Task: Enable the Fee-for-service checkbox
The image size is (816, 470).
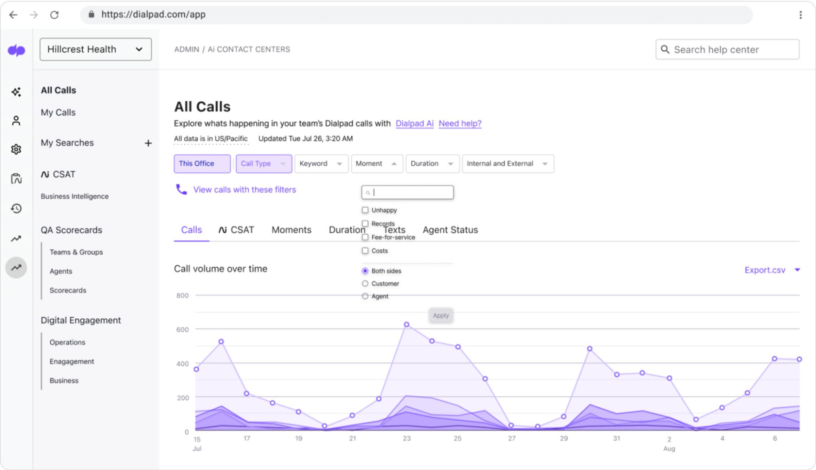Action: point(365,237)
